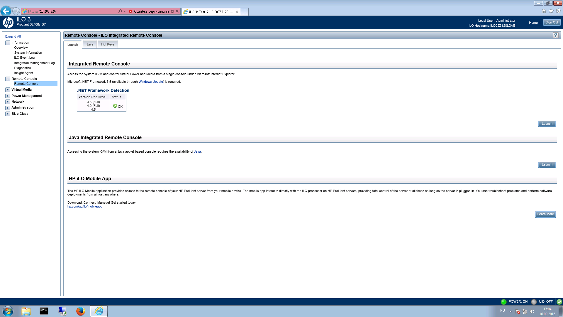Click the .NET status OK icon
Viewport: 563px width, 317px height.
[x=115, y=106]
